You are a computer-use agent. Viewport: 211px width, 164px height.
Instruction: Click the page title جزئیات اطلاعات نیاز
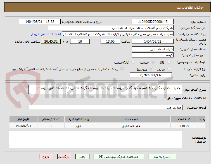tap(190, 8)
